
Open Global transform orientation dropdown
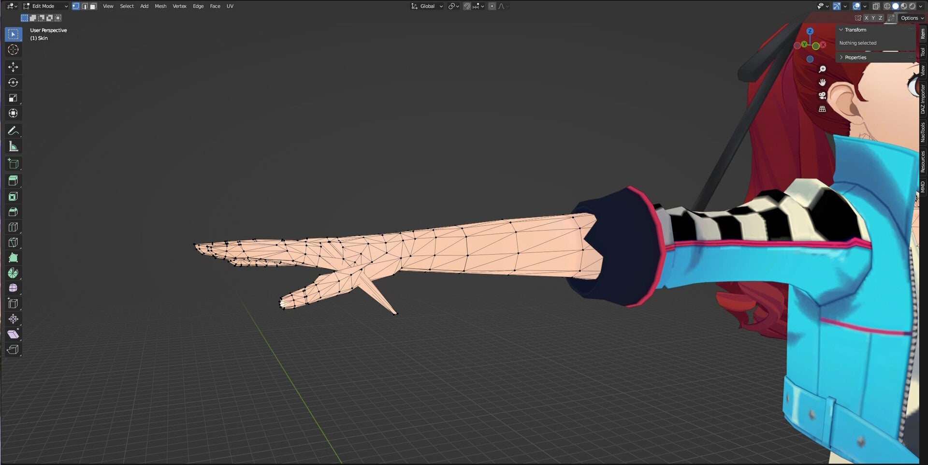point(427,6)
